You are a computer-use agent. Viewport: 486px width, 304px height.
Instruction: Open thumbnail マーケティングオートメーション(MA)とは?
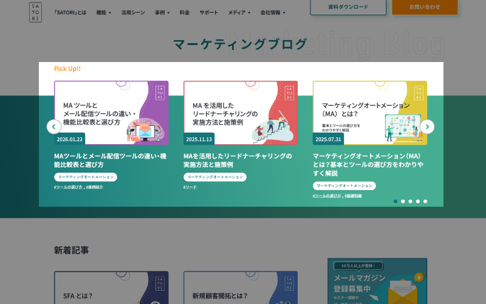point(370,113)
